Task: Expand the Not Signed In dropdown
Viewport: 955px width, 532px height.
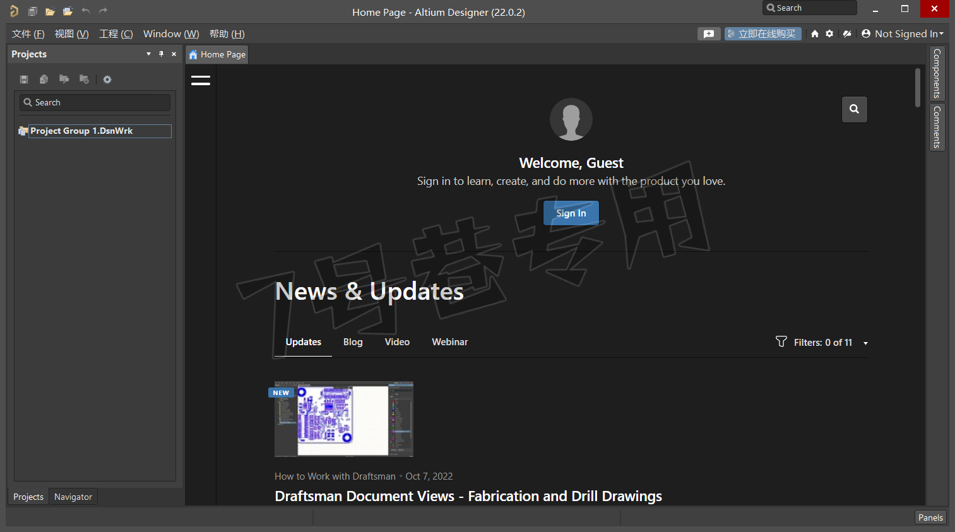Action: [x=903, y=34]
